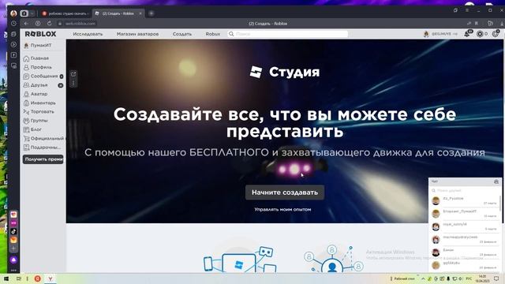This screenshot has width=505, height=284.
Task: Open the browser menu icon in the title bar
Action: pyautogui.click(x=467, y=10)
